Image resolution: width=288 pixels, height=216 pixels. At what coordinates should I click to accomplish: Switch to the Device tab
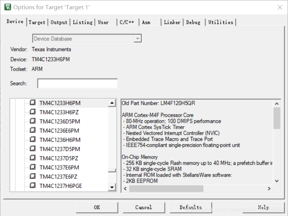(x=15, y=22)
